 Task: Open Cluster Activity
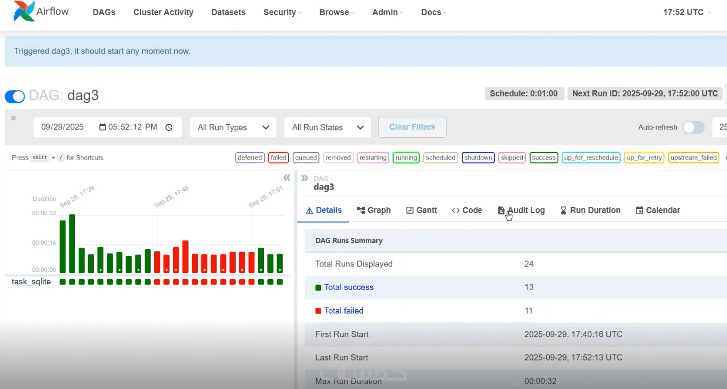163,12
